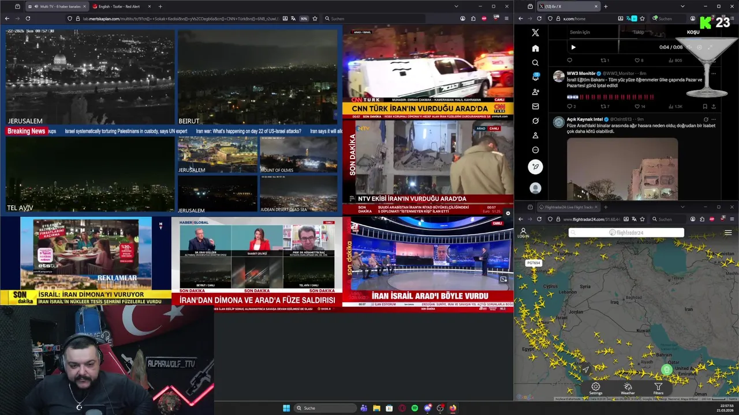Image resolution: width=739 pixels, height=415 pixels.
Task: Open new tab in X browser window
Action: [605, 6]
